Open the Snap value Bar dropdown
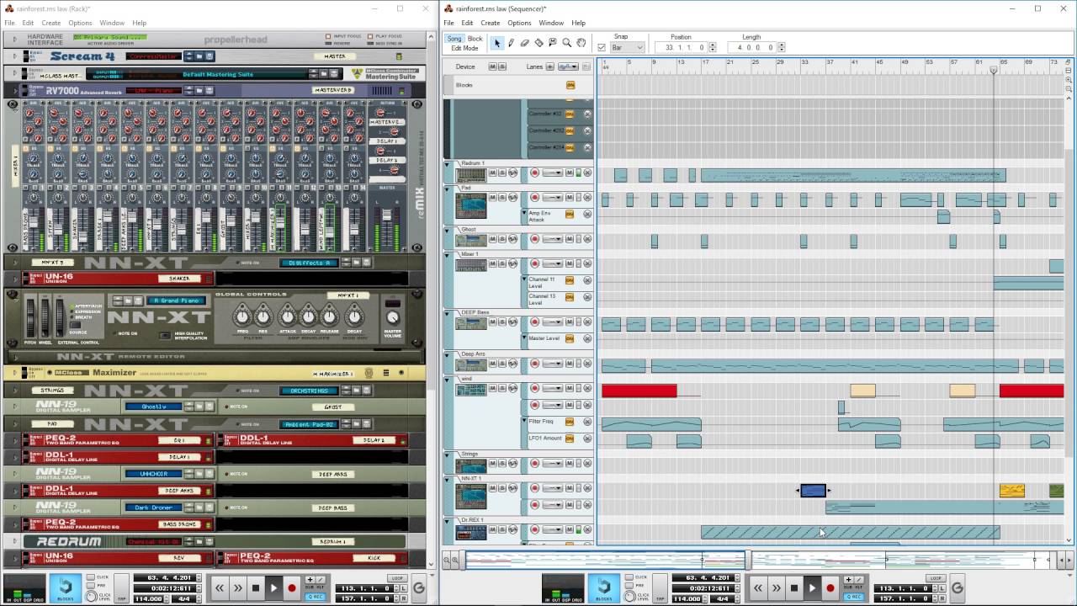 coord(627,48)
